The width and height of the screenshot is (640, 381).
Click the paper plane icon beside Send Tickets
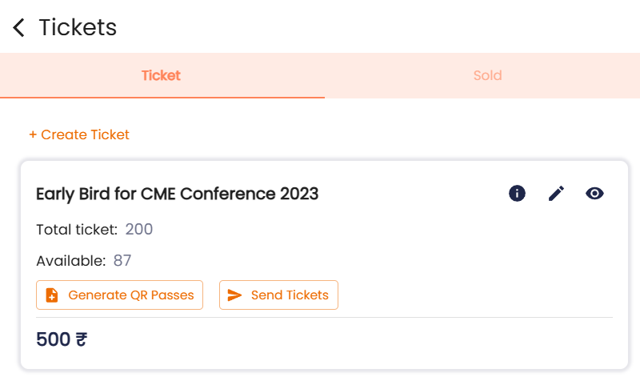pyautogui.click(x=234, y=295)
